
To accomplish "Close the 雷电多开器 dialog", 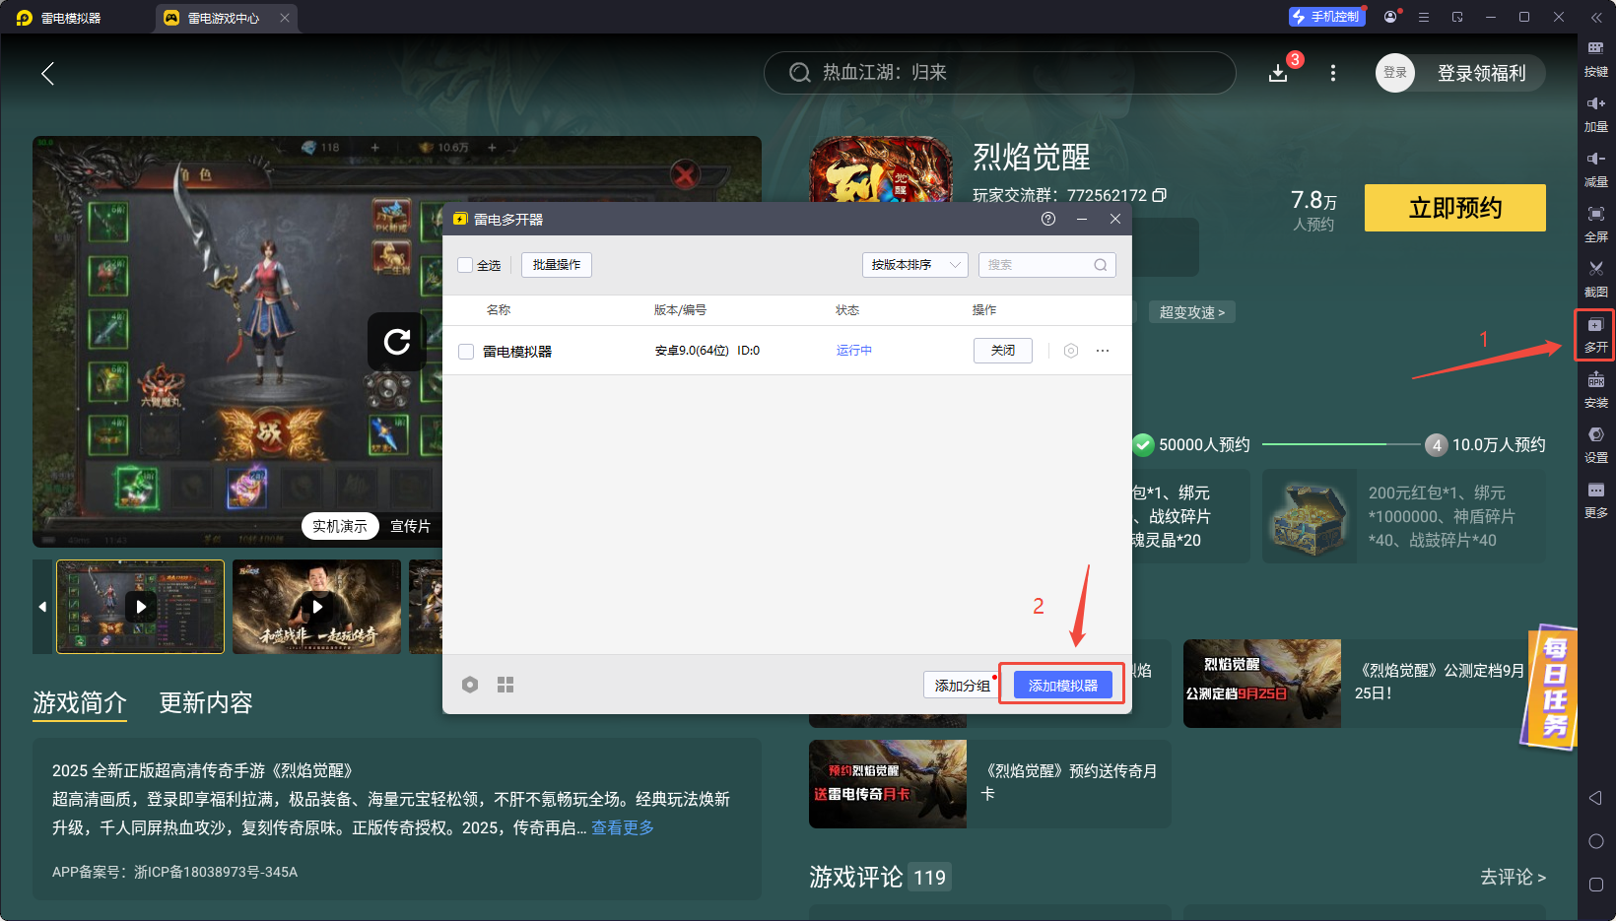I will pos(1115,219).
